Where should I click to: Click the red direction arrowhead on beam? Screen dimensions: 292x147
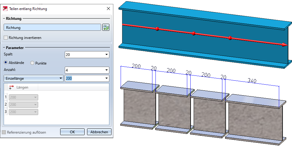coord(285,45)
